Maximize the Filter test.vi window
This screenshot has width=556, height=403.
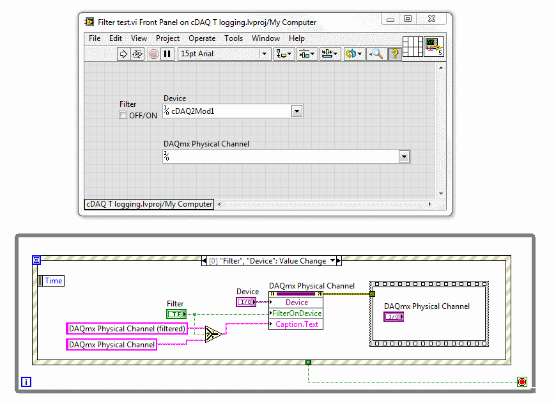click(x=408, y=19)
